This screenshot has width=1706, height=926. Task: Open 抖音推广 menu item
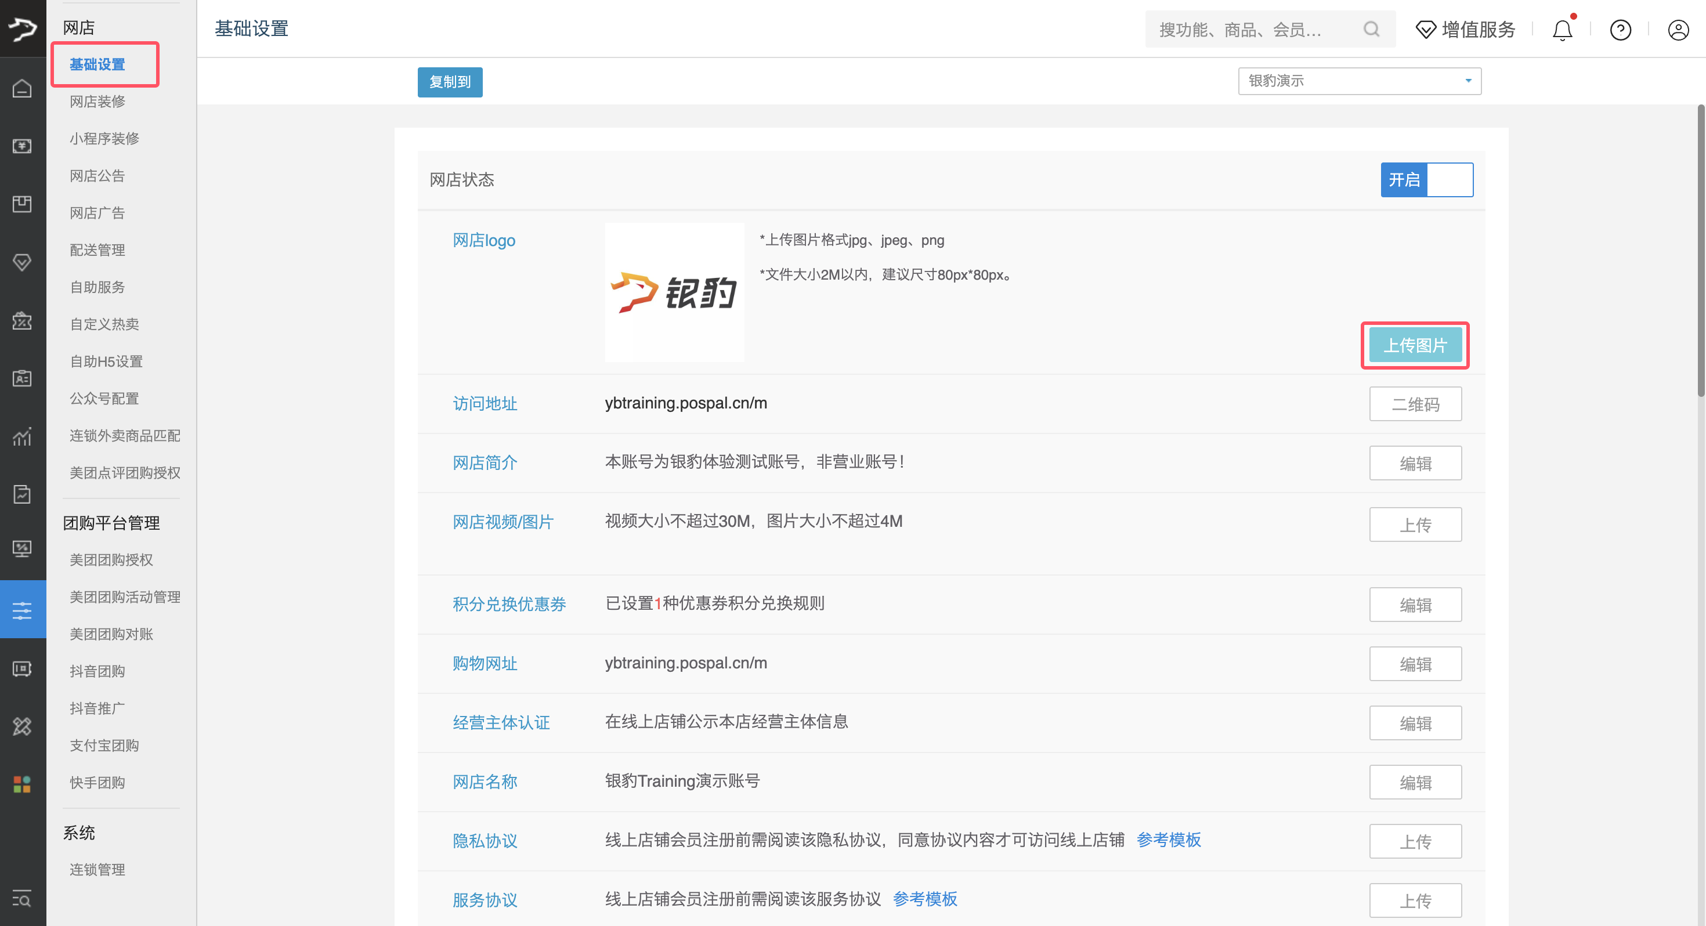pos(97,708)
